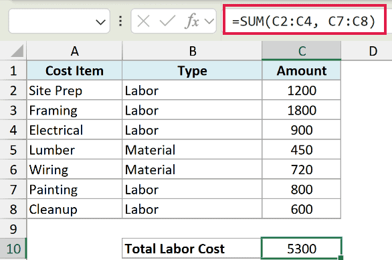Select the Labor cell in Painting row

click(192, 189)
